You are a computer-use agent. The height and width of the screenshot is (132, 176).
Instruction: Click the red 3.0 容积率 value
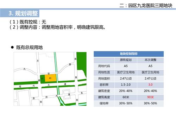click(150, 84)
